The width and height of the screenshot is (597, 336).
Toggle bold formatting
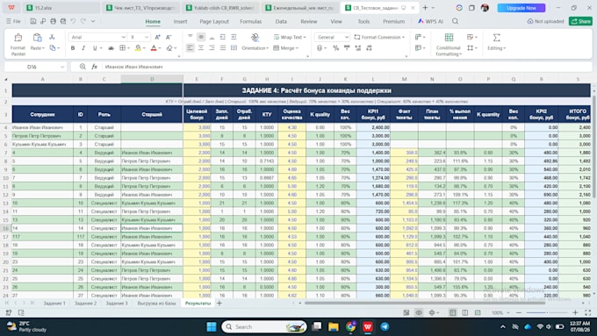point(73,48)
